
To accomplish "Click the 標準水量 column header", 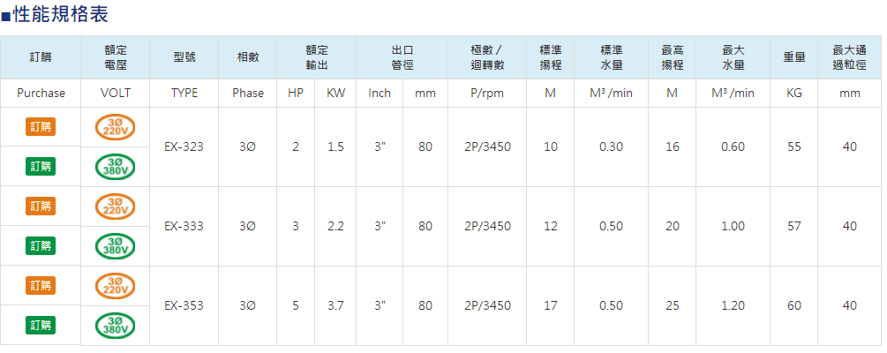I will click(x=611, y=57).
